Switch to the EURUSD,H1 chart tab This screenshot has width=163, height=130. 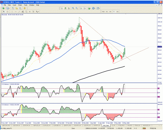(47, 125)
